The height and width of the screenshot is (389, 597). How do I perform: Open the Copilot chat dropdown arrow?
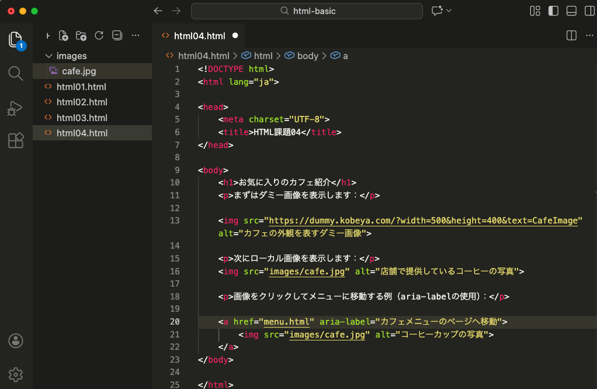(x=449, y=11)
